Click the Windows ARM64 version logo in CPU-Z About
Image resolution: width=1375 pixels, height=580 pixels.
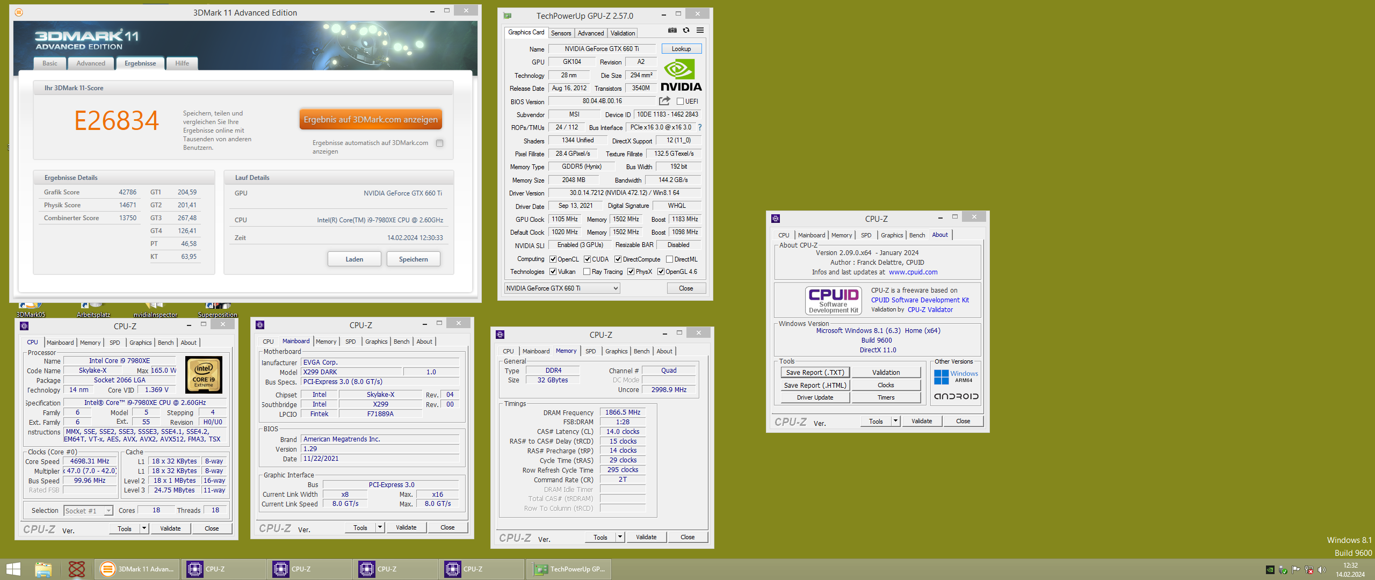click(956, 376)
